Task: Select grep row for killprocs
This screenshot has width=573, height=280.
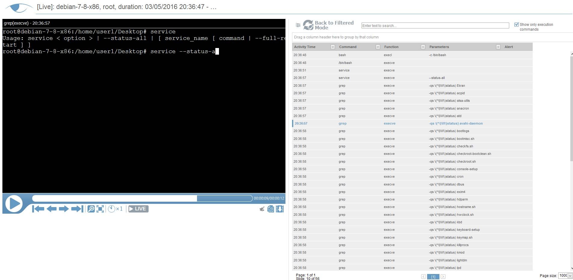Action: tap(412, 245)
